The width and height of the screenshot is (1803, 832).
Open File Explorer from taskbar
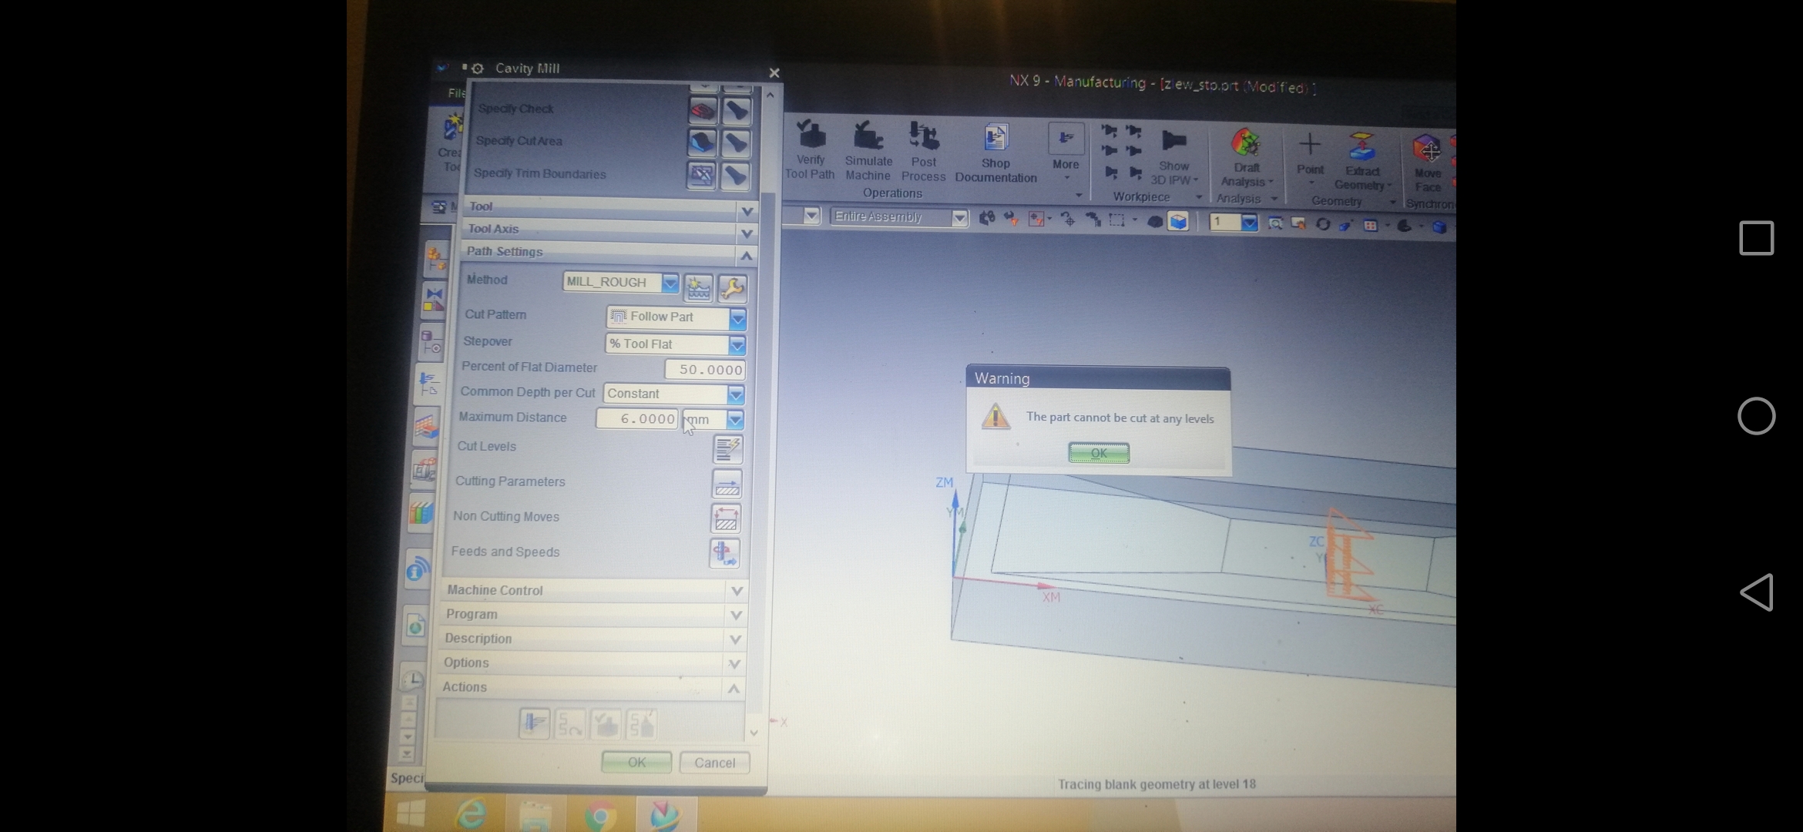point(535,815)
